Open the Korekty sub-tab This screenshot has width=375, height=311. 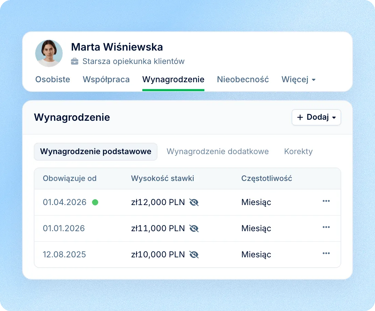pyautogui.click(x=298, y=152)
